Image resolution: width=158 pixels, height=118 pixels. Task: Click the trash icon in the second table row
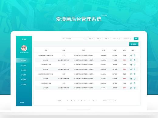coord(135,60)
